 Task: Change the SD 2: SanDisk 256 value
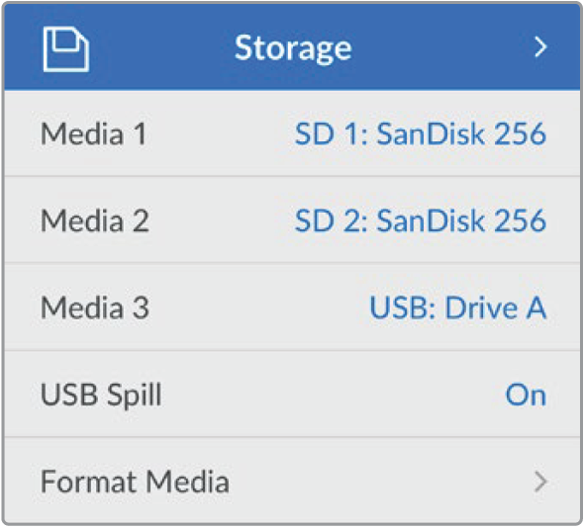(420, 220)
